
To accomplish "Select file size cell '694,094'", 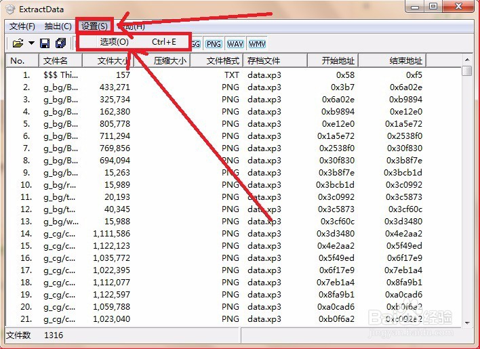I will click(115, 161).
